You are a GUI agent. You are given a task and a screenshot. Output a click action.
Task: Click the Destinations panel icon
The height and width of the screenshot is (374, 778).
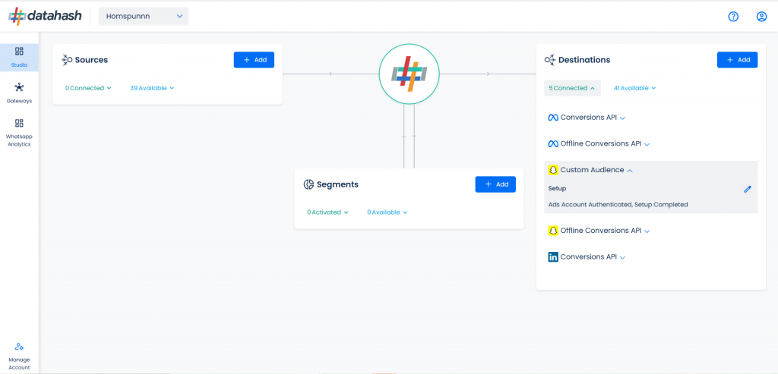pyautogui.click(x=550, y=60)
